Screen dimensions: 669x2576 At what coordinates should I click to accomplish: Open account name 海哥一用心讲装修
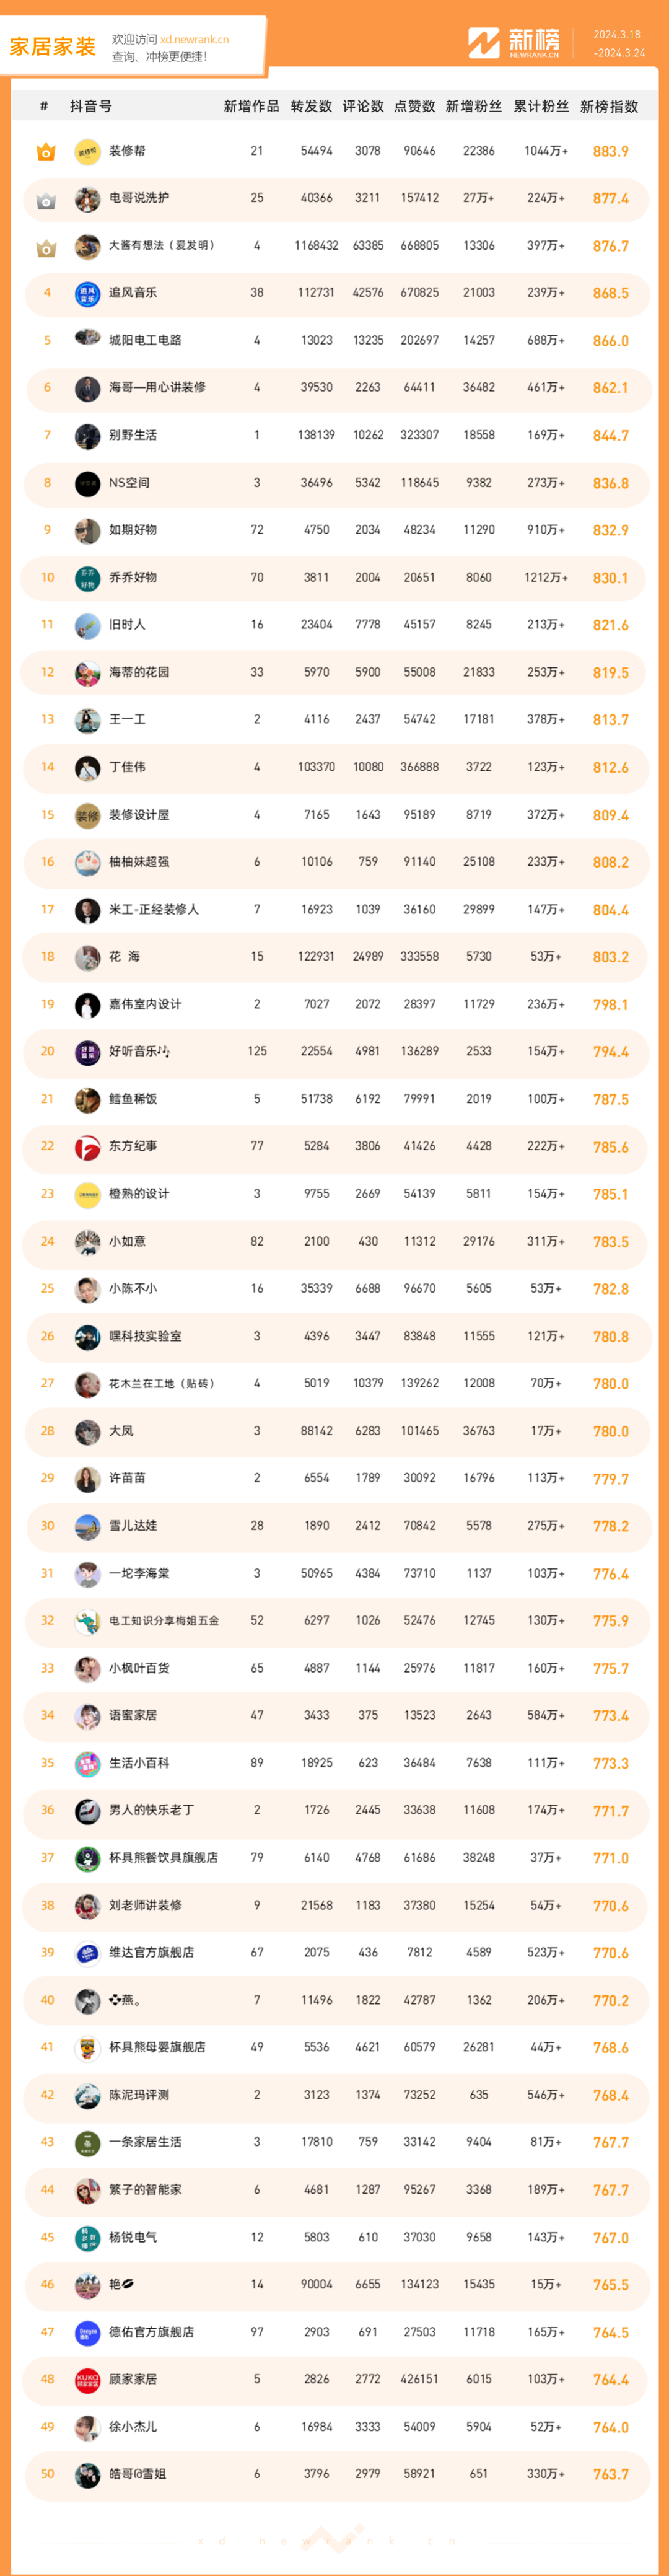click(x=157, y=387)
